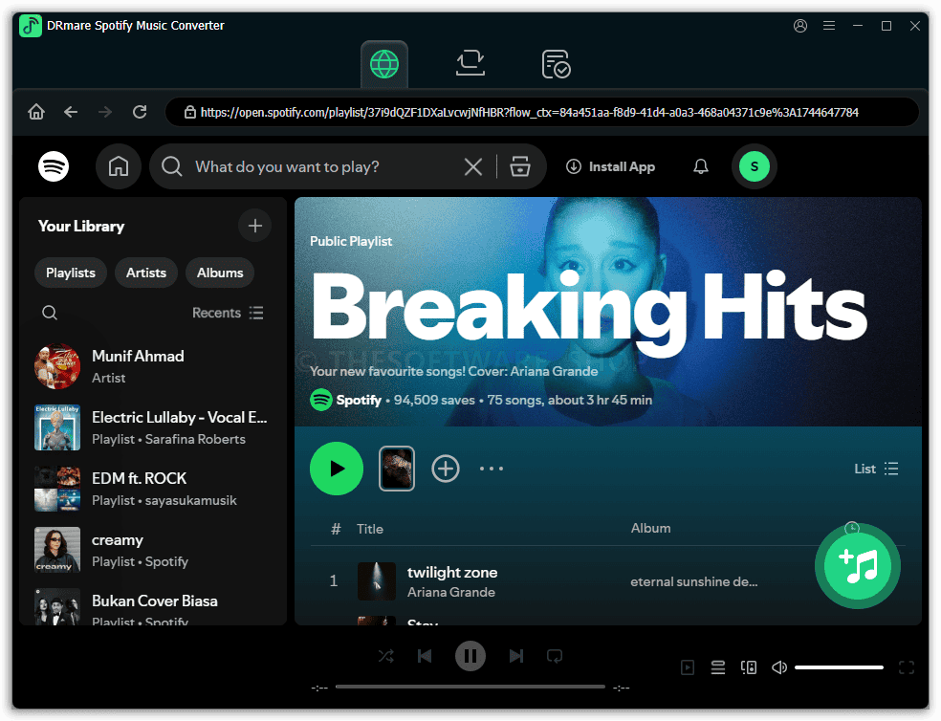
Task: Navigate back in the browser
Action: coord(71,112)
